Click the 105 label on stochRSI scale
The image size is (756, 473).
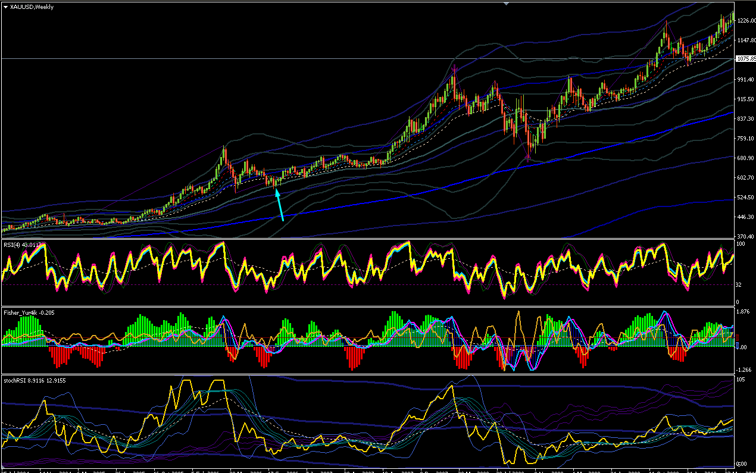click(742, 380)
